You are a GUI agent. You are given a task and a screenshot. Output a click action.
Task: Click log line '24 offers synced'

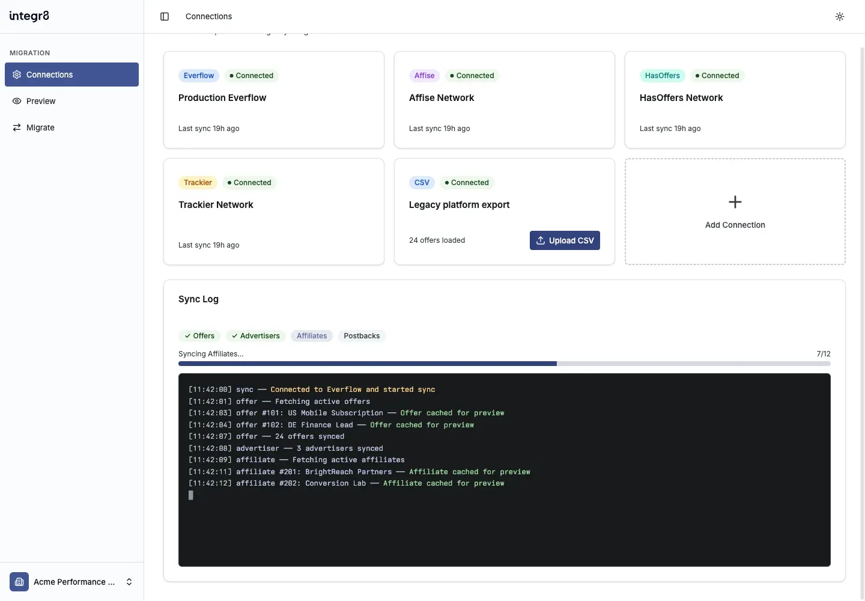(267, 436)
